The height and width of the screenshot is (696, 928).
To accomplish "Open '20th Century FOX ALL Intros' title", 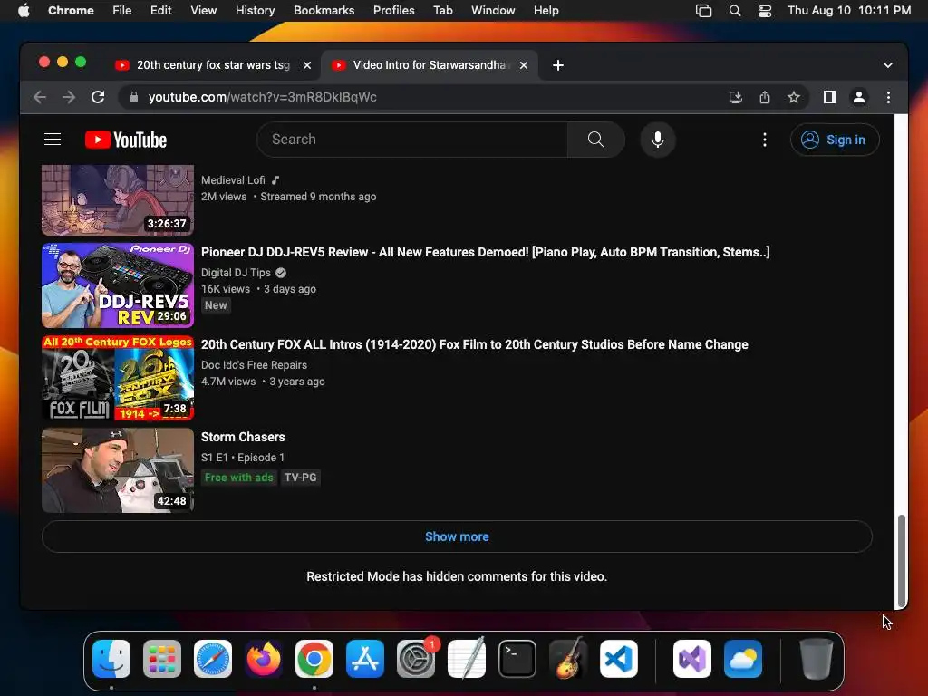I will (475, 344).
